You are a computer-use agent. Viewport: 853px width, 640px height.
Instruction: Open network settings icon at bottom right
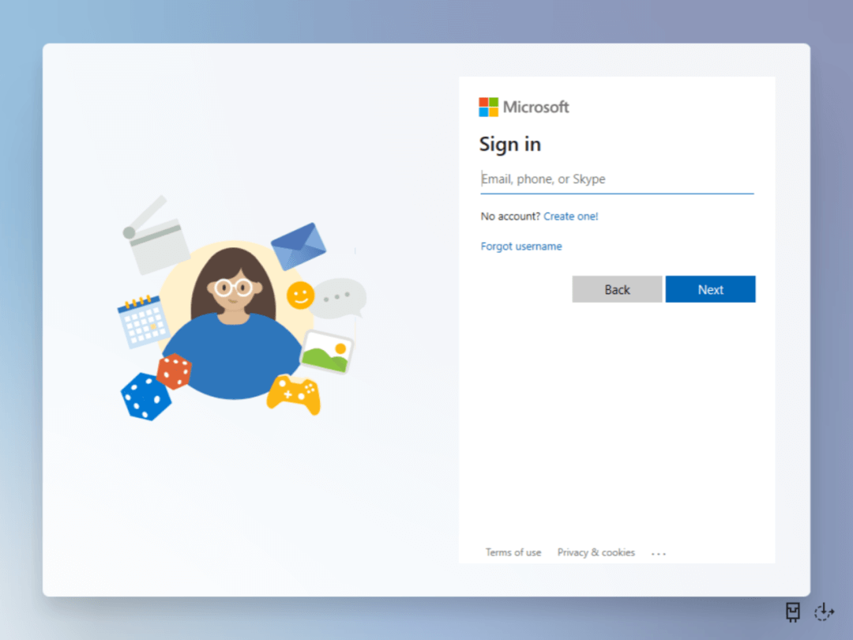coord(793,611)
